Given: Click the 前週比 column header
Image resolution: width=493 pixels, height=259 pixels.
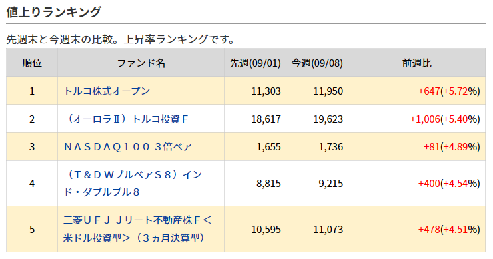Looking at the screenshot, I should (x=416, y=63).
